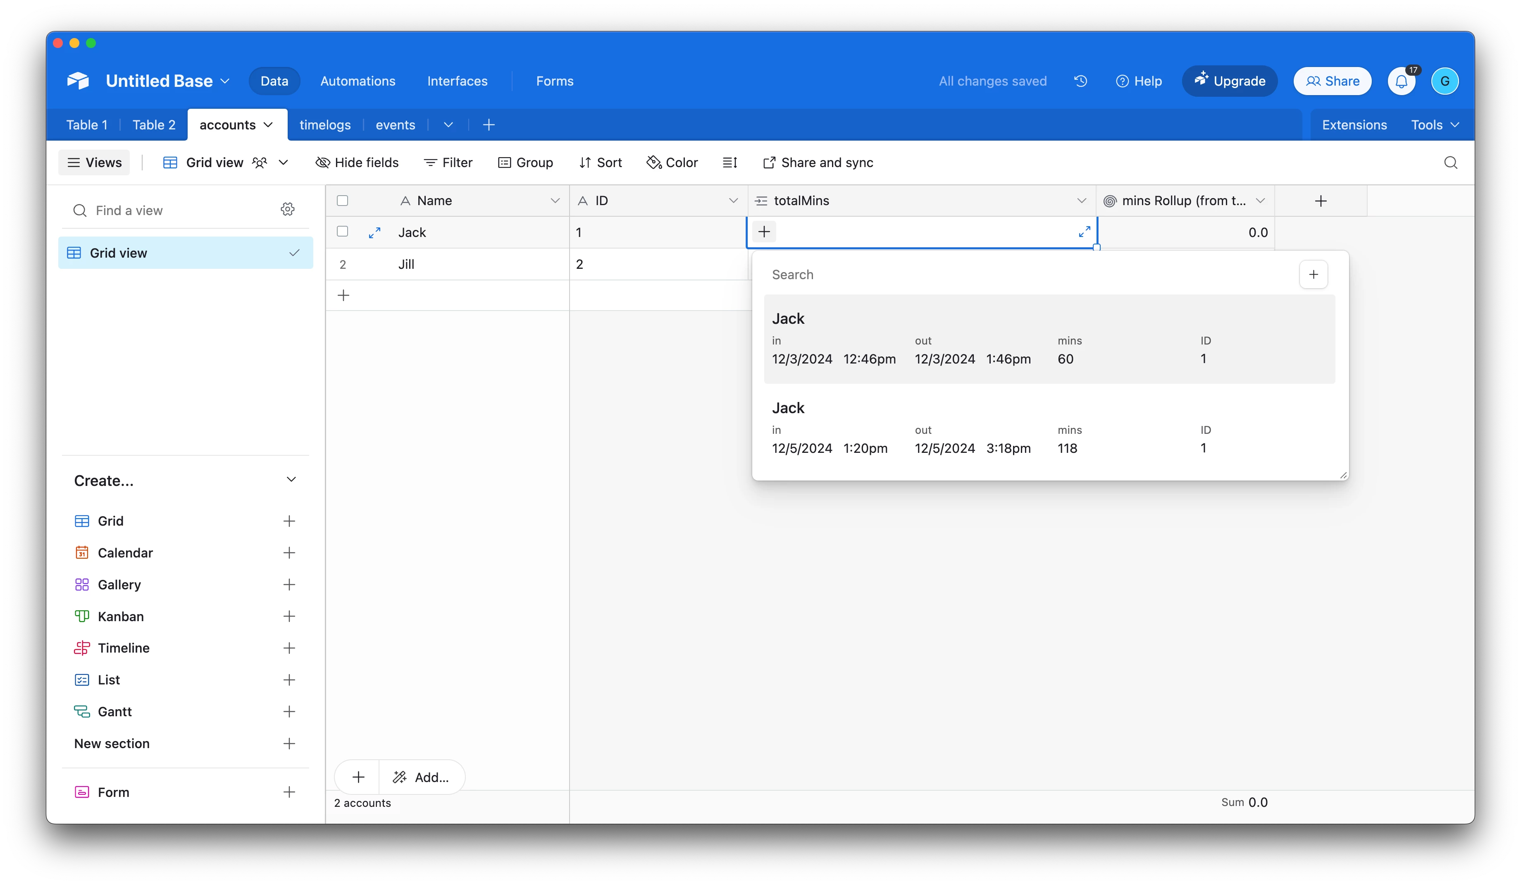Open ID field dropdown arrow
The height and width of the screenshot is (885, 1521).
[733, 201]
